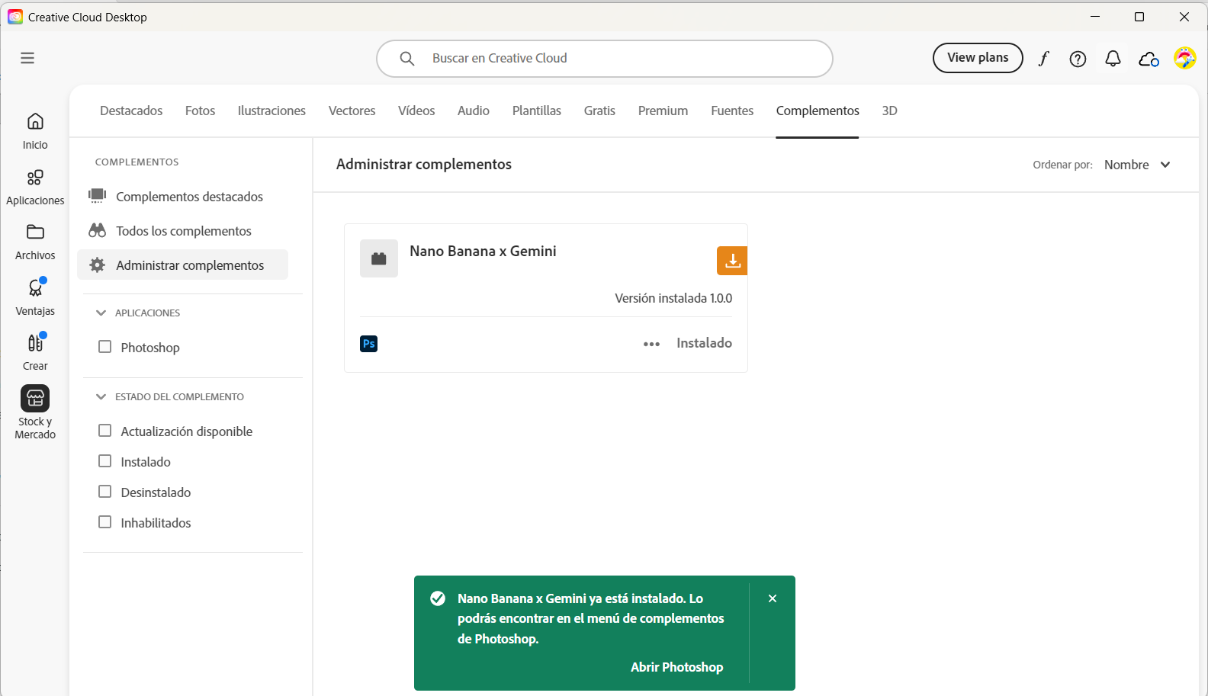Open the hamburger navigation menu
Image resolution: width=1208 pixels, height=696 pixels.
coord(27,58)
